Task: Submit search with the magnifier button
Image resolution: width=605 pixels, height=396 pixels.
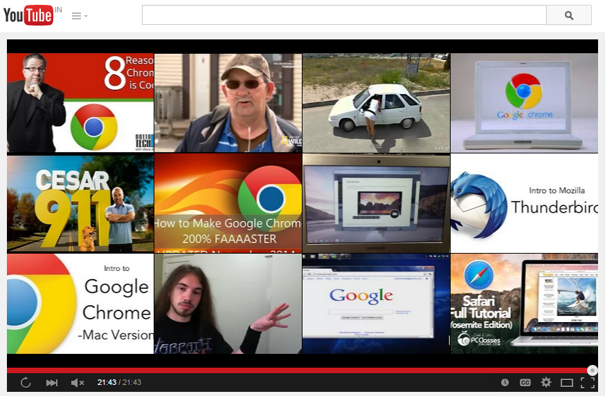Action: tap(569, 15)
